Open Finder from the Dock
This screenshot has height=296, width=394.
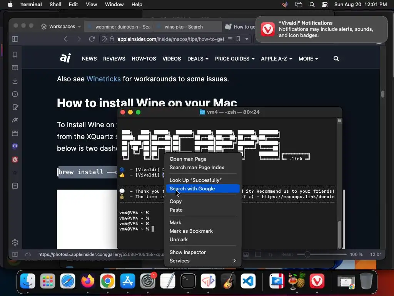click(28, 281)
